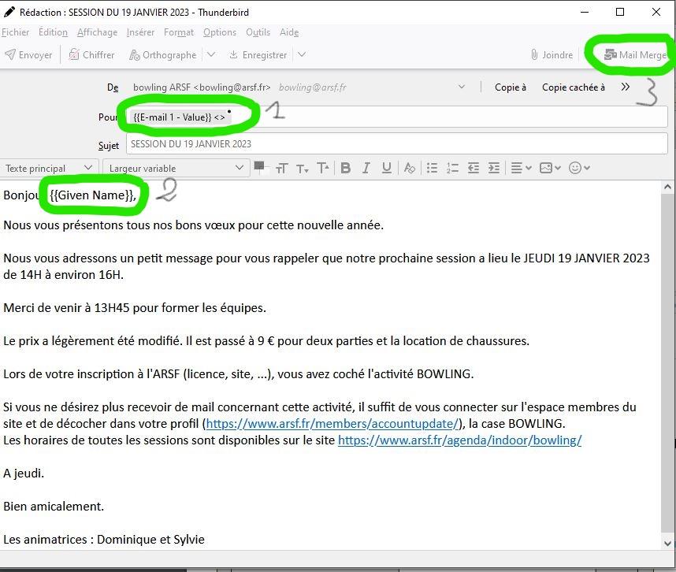Image resolution: width=676 pixels, height=572 pixels.
Task: Click the line about the 9 € price
Action: (x=266, y=341)
